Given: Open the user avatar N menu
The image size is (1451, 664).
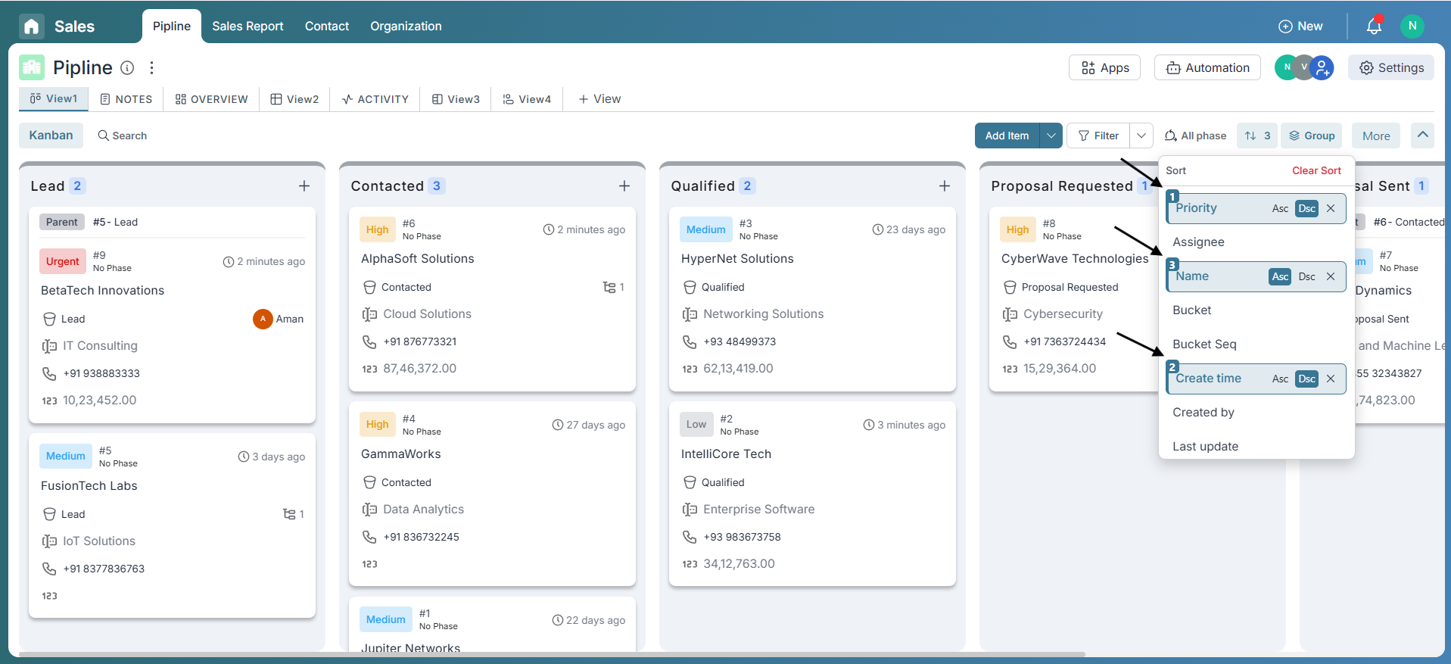Looking at the screenshot, I should point(1412,26).
